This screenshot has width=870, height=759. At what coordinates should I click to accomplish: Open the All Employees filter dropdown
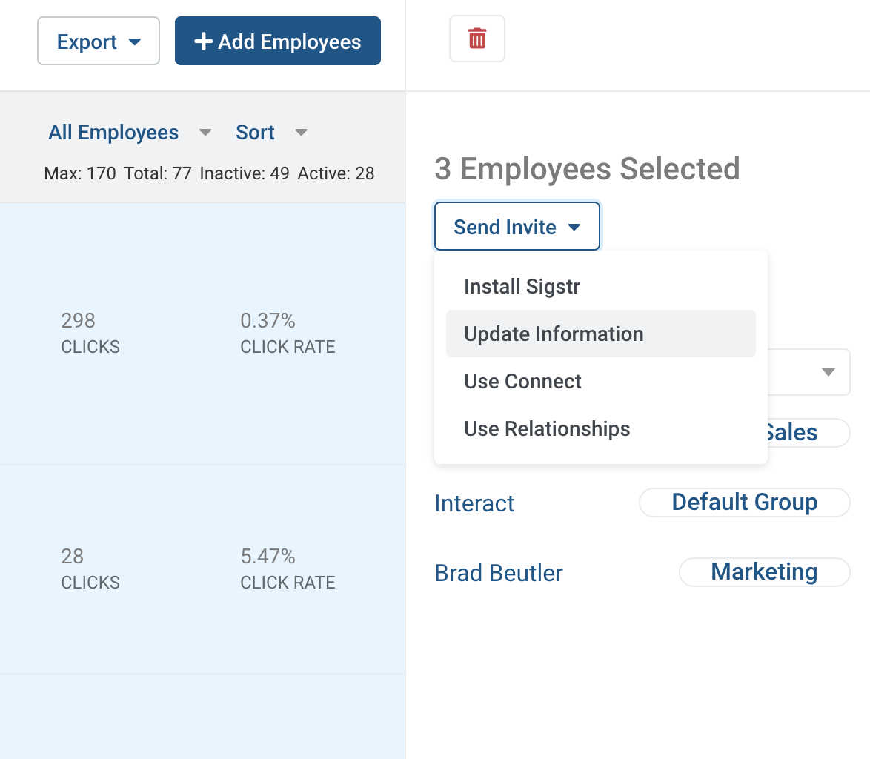point(130,133)
